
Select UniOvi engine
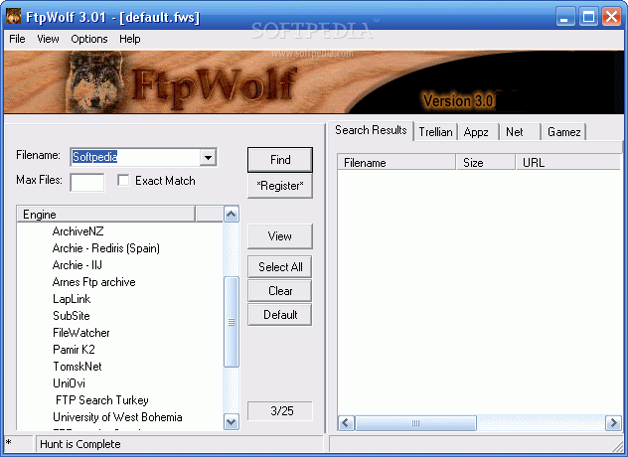coord(69,383)
